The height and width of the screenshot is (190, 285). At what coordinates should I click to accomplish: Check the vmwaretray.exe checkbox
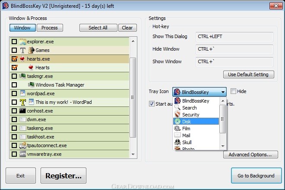[x=14, y=154]
